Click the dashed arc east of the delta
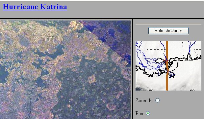 point(177,65)
